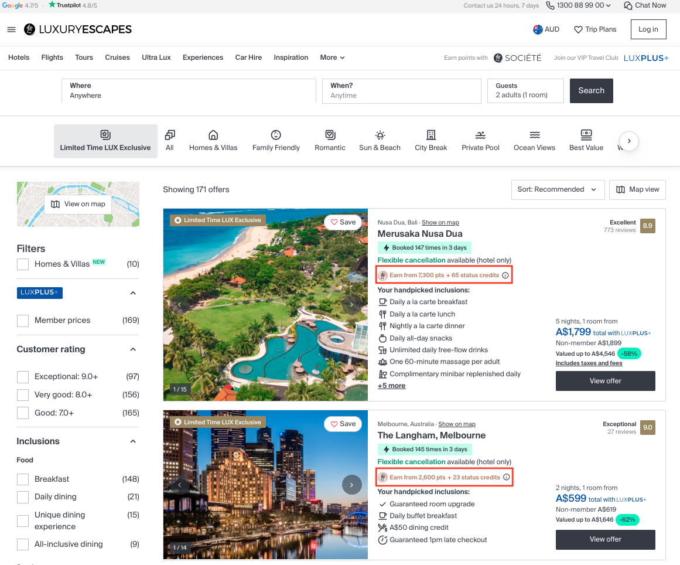Save The Langham, Melbourne offer
The height and width of the screenshot is (565, 680).
[x=343, y=424]
